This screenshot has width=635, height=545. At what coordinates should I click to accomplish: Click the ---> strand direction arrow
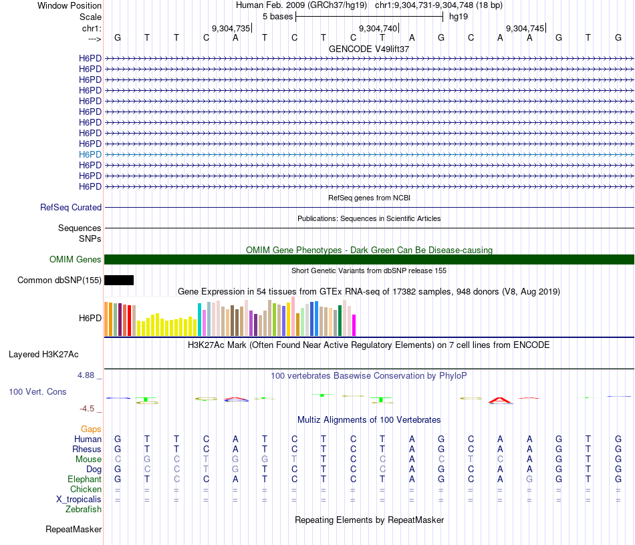pyautogui.click(x=95, y=39)
